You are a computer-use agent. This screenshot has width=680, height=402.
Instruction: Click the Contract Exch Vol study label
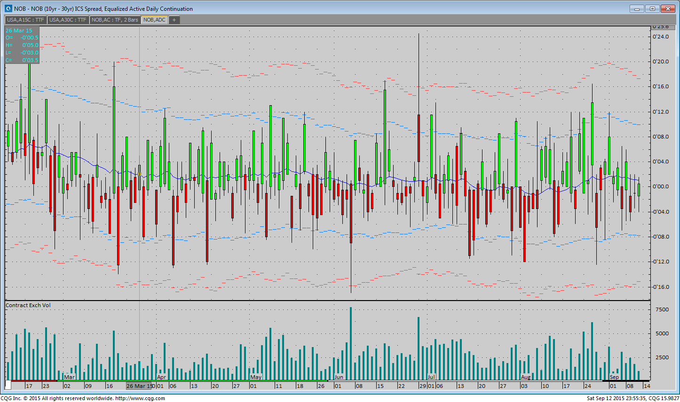pyautogui.click(x=28, y=305)
